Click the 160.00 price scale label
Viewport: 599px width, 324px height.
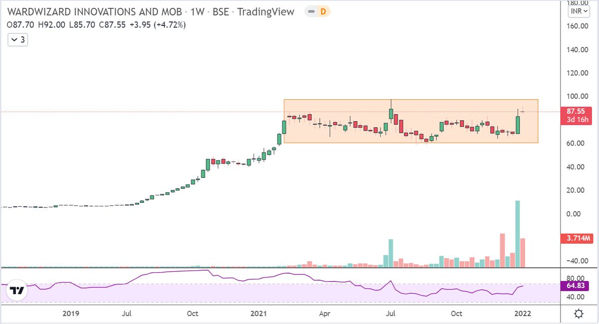(x=578, y=26)
